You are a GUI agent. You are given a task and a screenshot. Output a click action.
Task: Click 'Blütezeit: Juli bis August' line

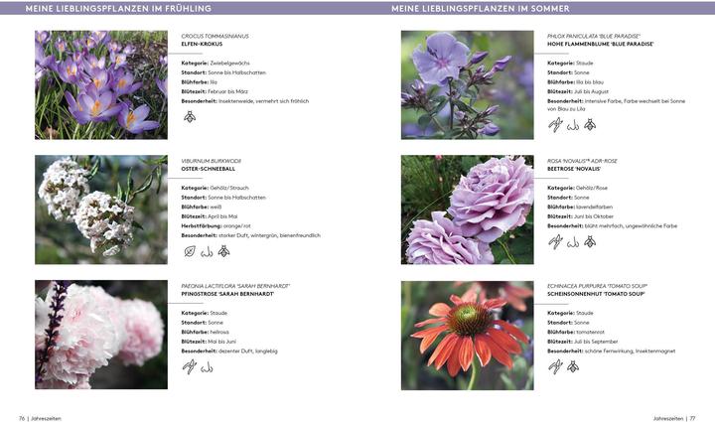tap(578, 91)
